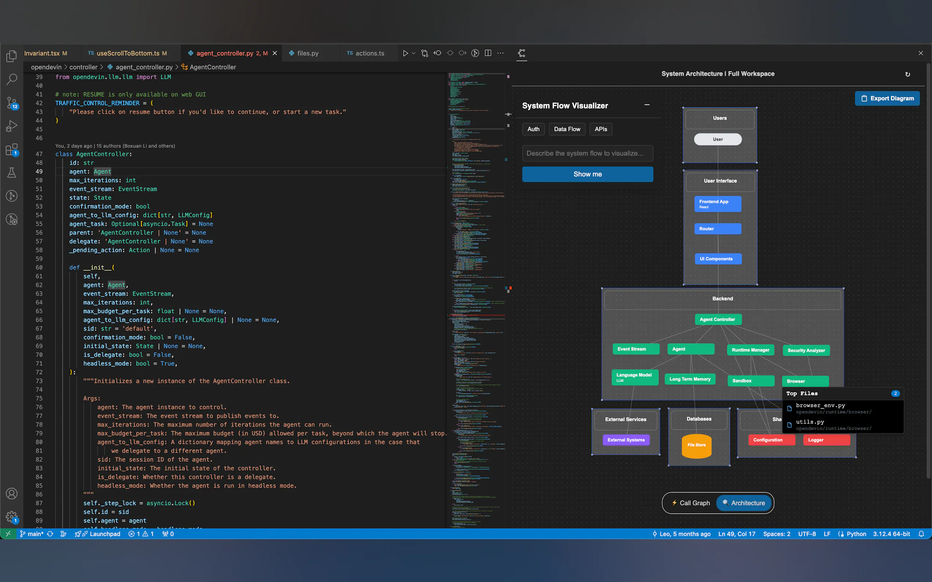
Task: Open Source Control view with 12 badge
Action: 12,102
